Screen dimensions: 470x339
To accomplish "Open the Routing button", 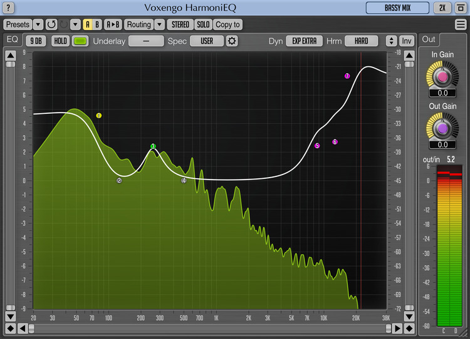I will pos(138,24).
